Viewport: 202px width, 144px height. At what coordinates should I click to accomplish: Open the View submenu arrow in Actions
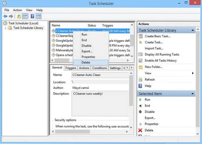click(x=193, y=73)
